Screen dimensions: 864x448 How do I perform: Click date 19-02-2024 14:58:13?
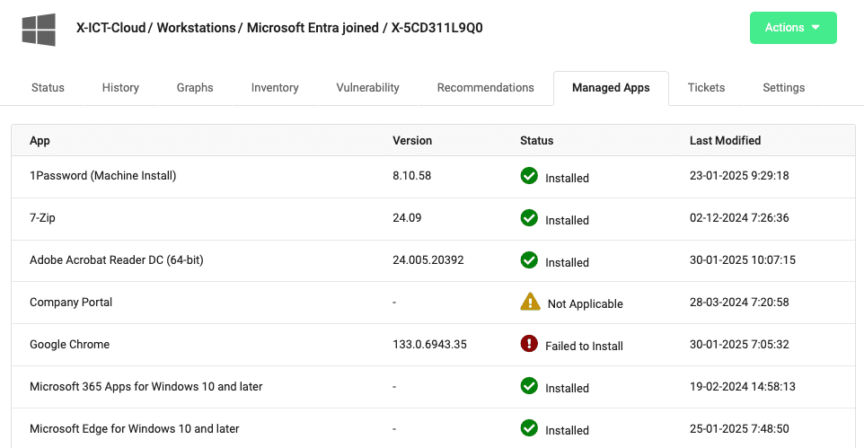742,386
